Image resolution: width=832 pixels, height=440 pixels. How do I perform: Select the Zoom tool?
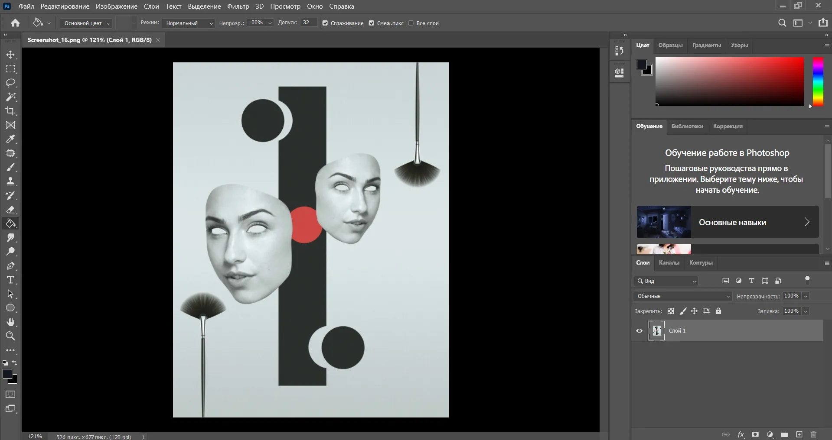coord(11,336)
